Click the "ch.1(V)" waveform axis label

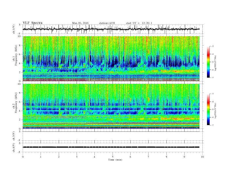14,29
